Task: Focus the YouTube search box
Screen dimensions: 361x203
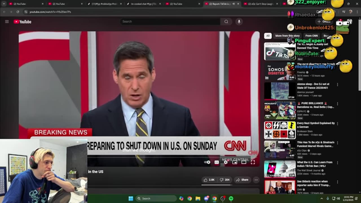Action: (x=170, y=21)
